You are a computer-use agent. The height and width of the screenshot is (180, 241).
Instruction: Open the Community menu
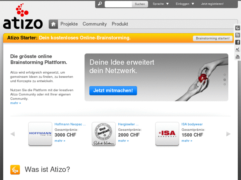[95, 24]
